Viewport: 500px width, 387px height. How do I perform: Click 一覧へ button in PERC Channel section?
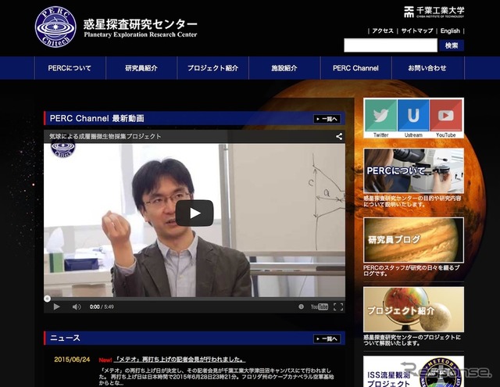tap(327, 119)
